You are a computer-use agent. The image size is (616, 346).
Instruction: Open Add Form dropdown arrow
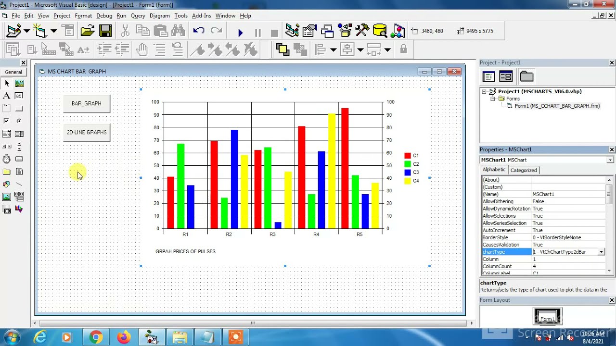(53, 31)
